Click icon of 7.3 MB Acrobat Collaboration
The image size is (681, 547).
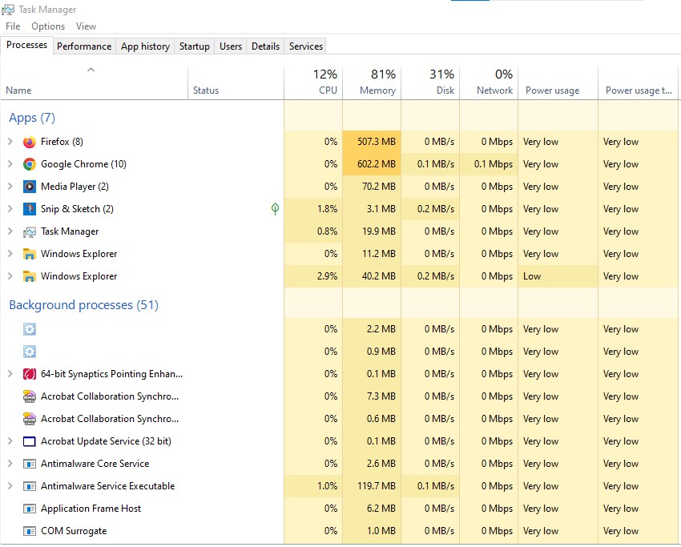(29, 396)
